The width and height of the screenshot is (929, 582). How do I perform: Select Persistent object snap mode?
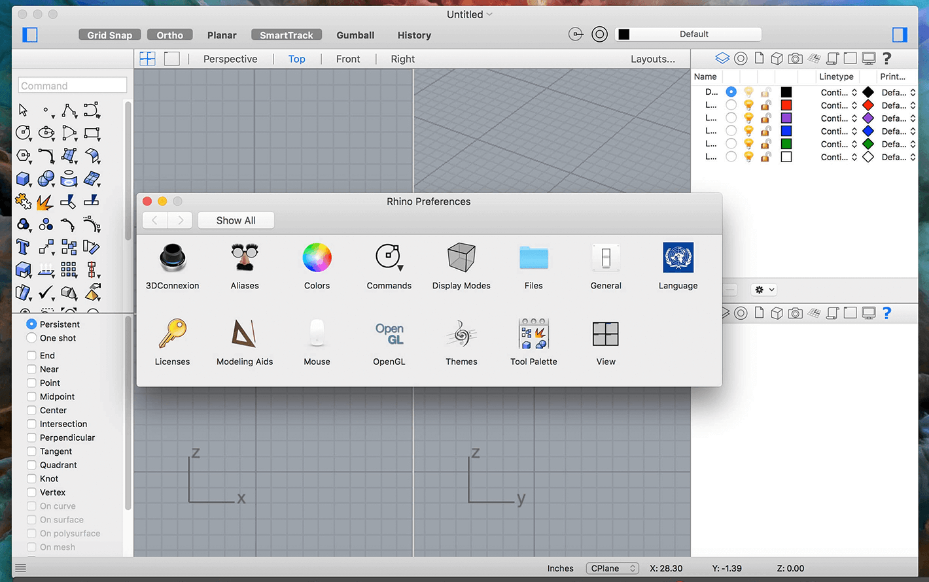[x=31, y=324]
